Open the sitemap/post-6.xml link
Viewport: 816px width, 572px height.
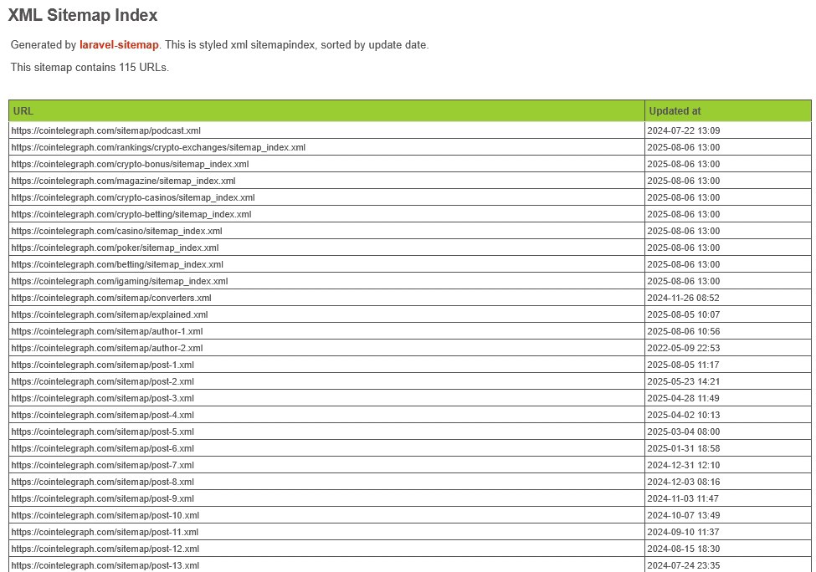(x=102, y=447)
